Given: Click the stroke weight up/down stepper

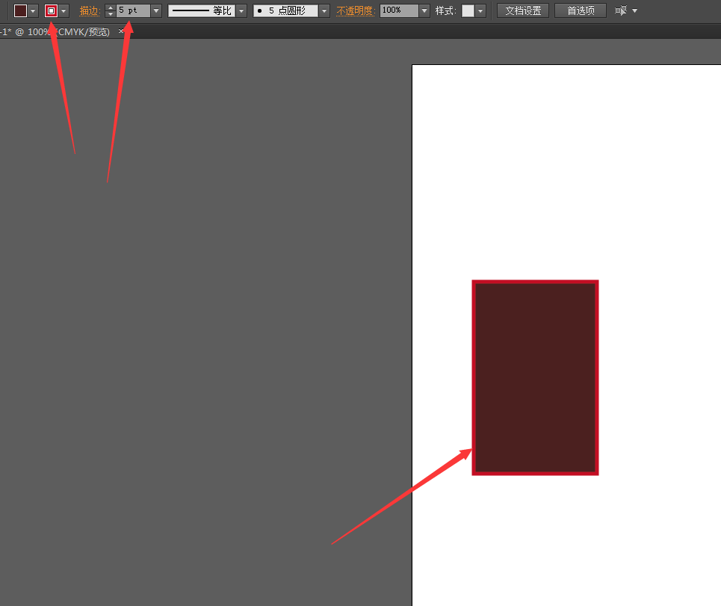Looking at the screenshot, I should 111,10.
